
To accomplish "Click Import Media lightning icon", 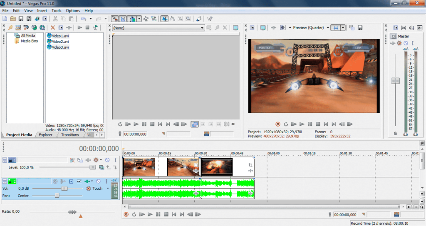I will click(10, 27).
